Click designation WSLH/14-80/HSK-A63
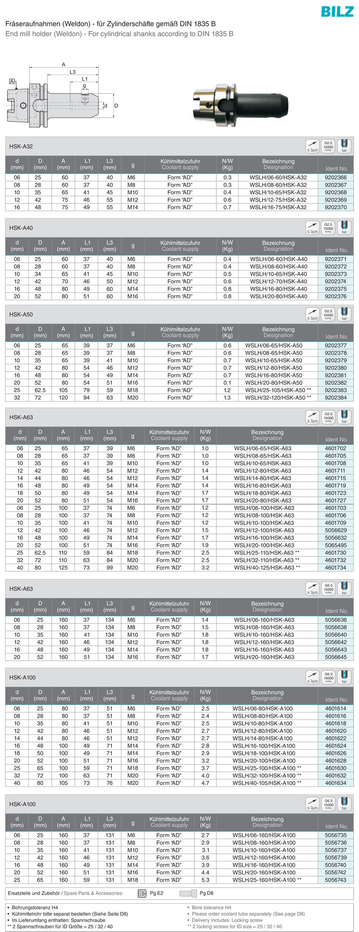The image size is (359, 932). pos(263,478)
